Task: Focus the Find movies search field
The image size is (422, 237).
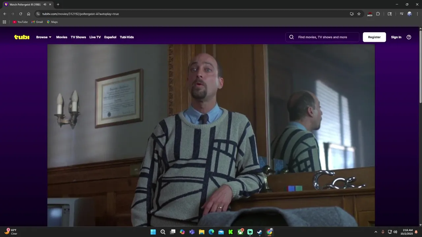Action: [322, 37]
